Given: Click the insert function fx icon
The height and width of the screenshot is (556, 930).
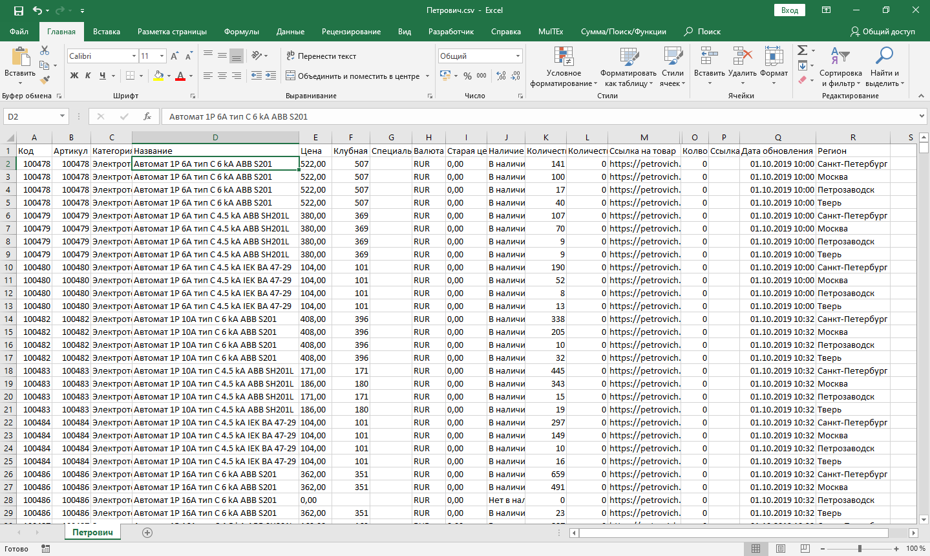Looking at the screenshot, I should pyautogui.click(x=147, y=116).
